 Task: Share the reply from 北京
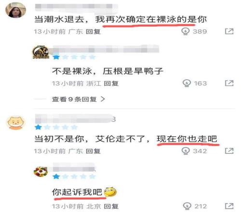pos(229,206)
